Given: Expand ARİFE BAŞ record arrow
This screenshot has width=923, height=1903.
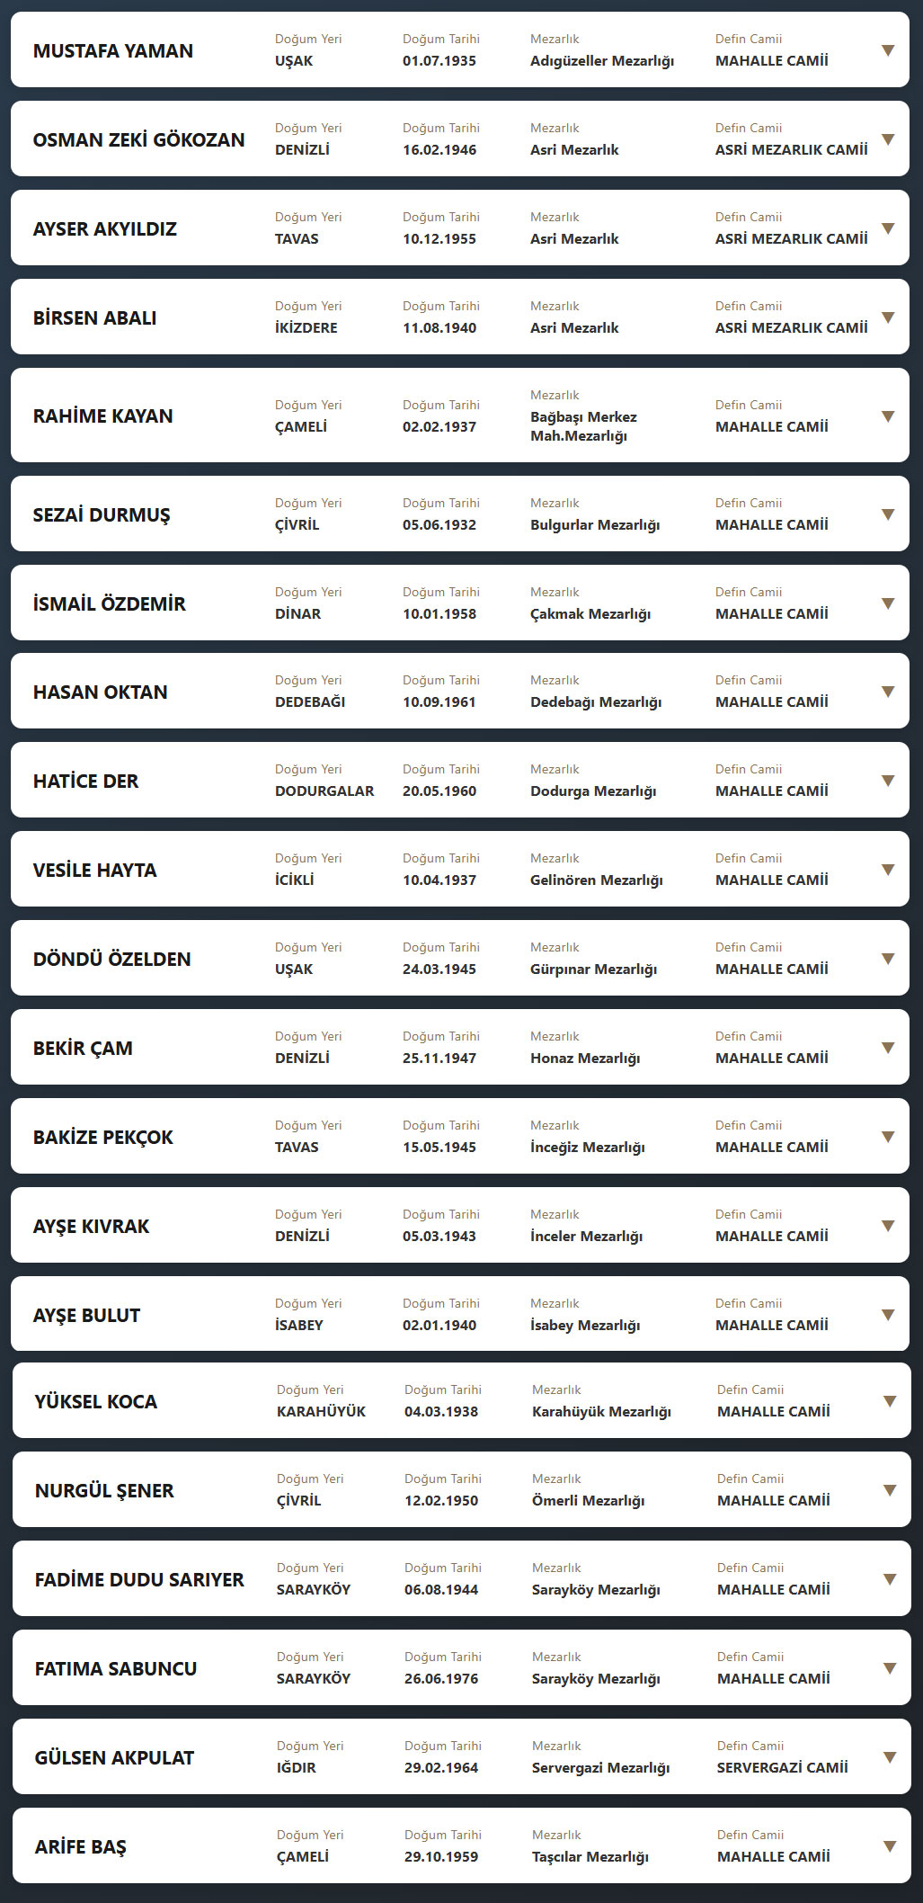Looking at the screenshot, I should point(890,1846).
